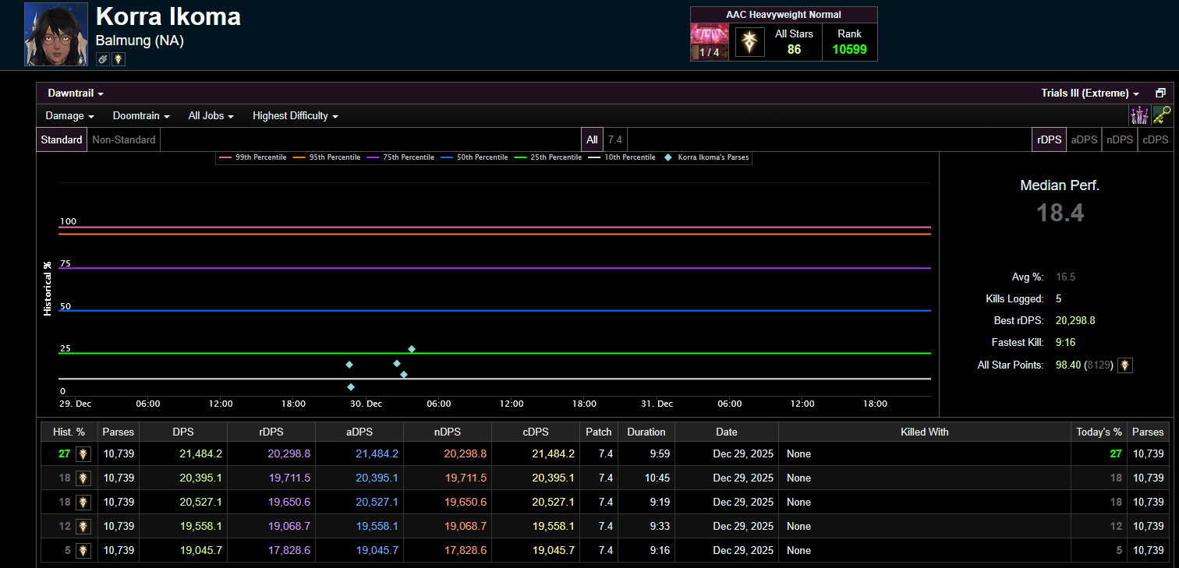Screen dimensions: 1179x568
Task: Open the Dawntrail expansion dropdown
Action: pyautogui.click(x=76, y=93)
